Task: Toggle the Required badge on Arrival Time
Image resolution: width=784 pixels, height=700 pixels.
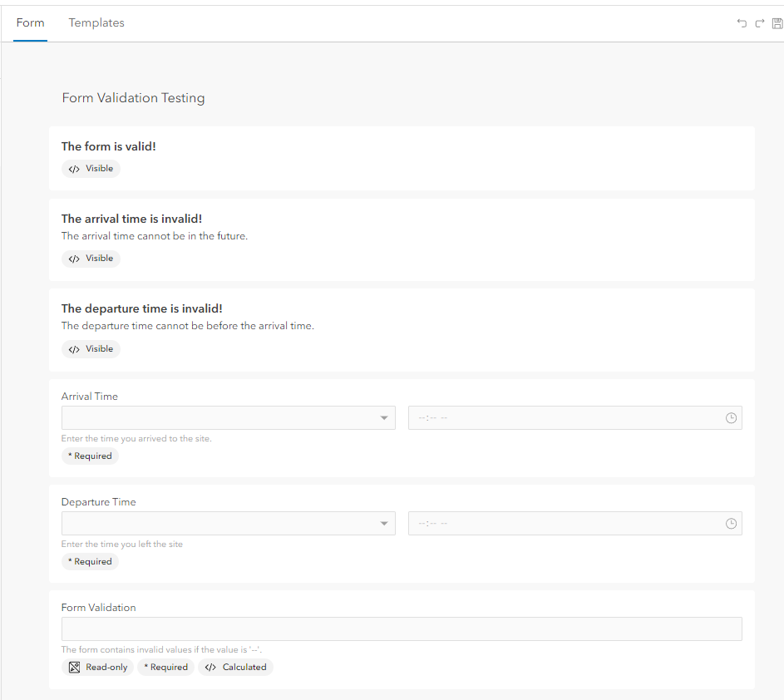Action: [90, 456]
